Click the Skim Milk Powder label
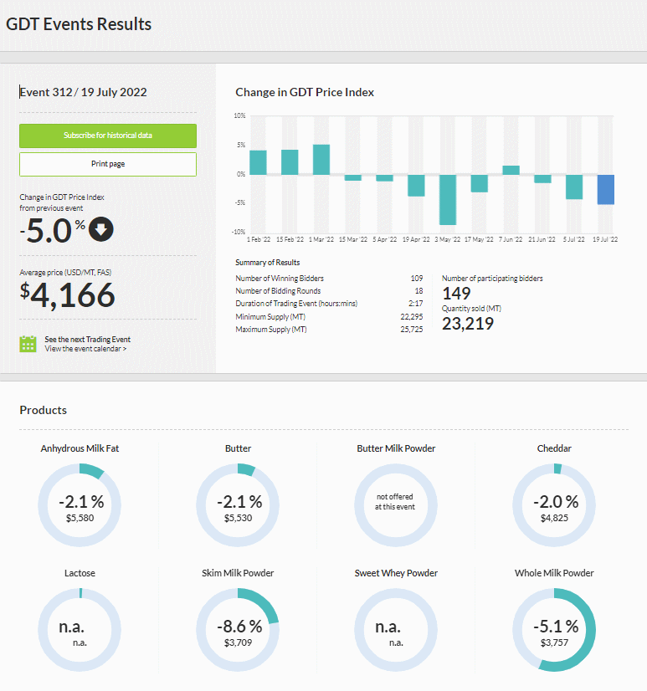The height and width of the screenshot is (691, 647). (238, 573)
